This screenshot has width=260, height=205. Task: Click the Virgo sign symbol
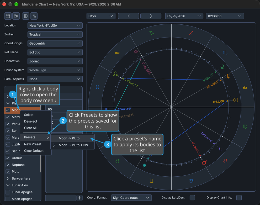point(245,127)
